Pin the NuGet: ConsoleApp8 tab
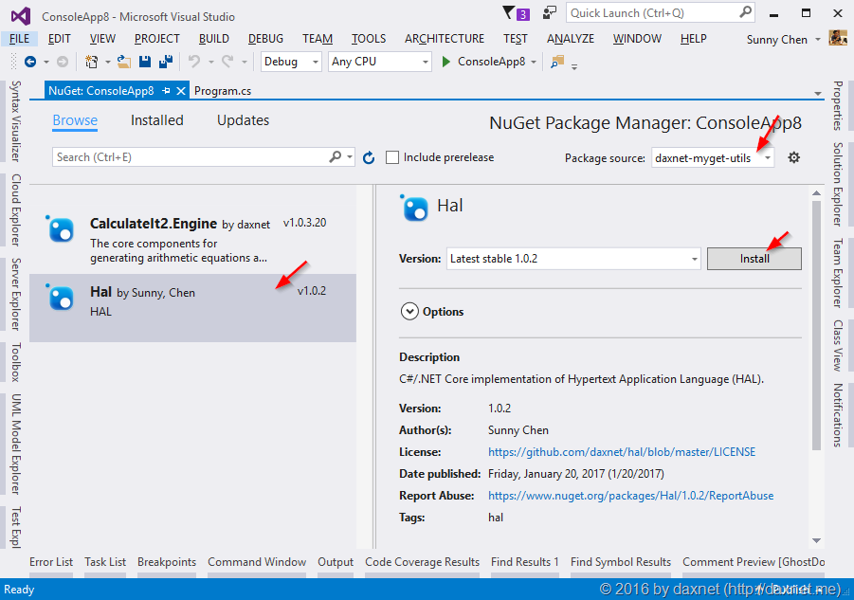 coord(166,91)
